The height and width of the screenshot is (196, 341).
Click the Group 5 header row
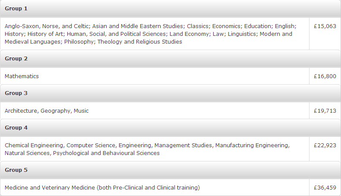click(x=170, y=170)
